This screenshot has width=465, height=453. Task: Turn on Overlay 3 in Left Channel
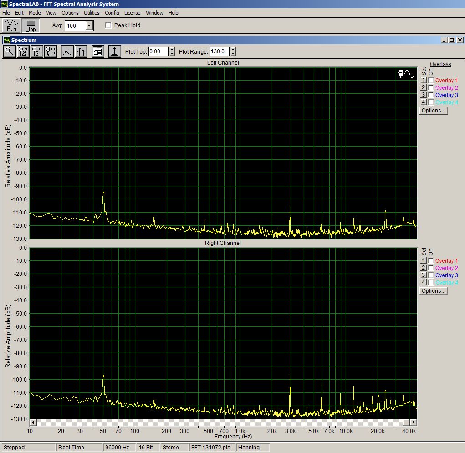[431, 95]
